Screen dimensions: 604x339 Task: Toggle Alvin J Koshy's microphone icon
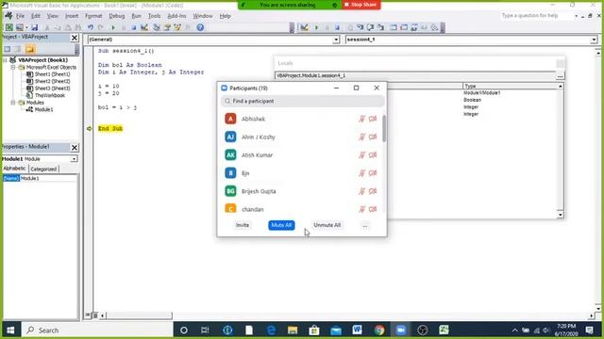tap(361, 137)
